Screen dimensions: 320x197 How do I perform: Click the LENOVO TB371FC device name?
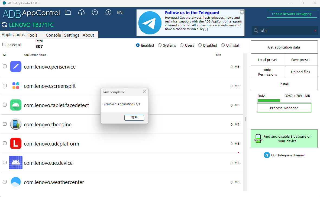pyautogui.click(x=31, y=25)
